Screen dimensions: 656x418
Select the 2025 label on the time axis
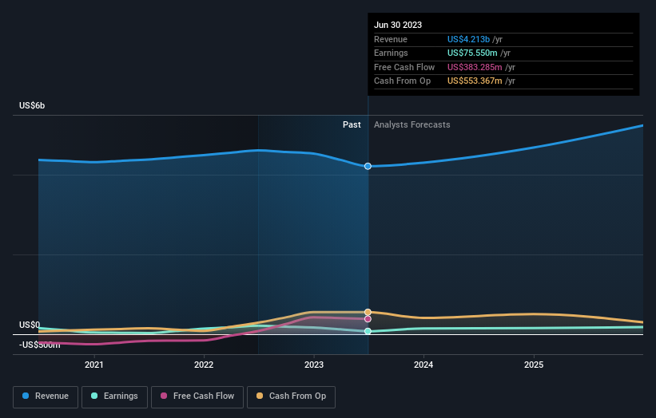click(534, 365)
